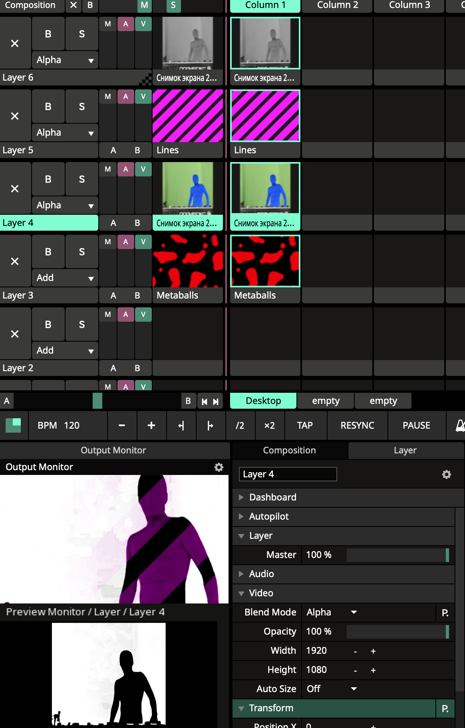
Task: Click the RESYNC button
Action: [357, 425]
